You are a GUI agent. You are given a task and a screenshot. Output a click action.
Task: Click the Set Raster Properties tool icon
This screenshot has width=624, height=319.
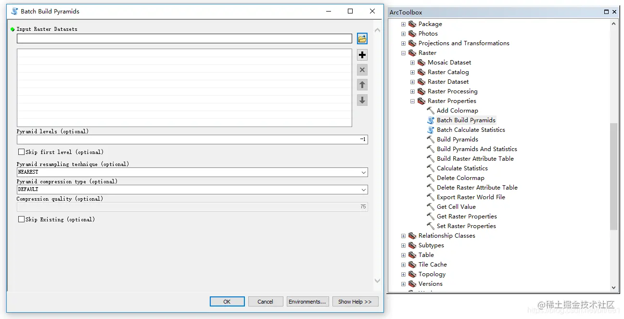431,226
